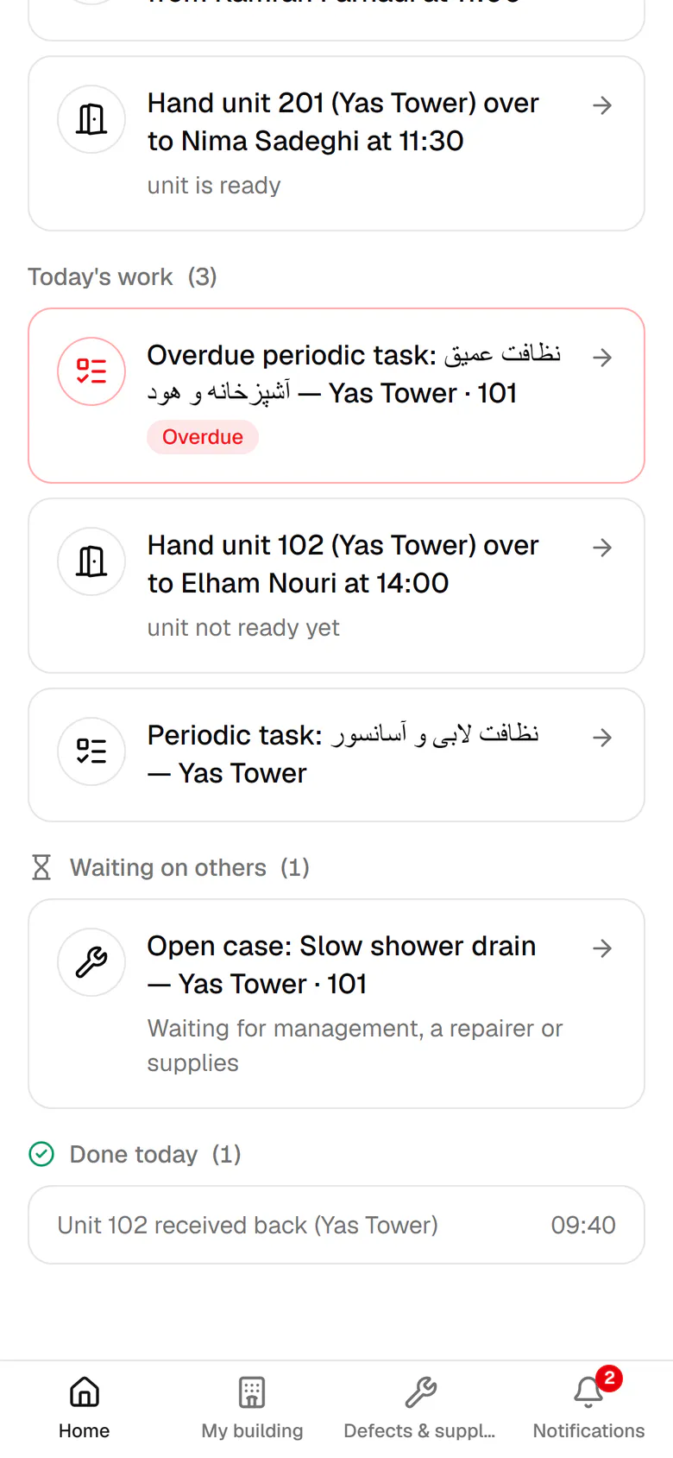
Task: Open arrow on lobby periodic task card
Action: pos(602,738)
